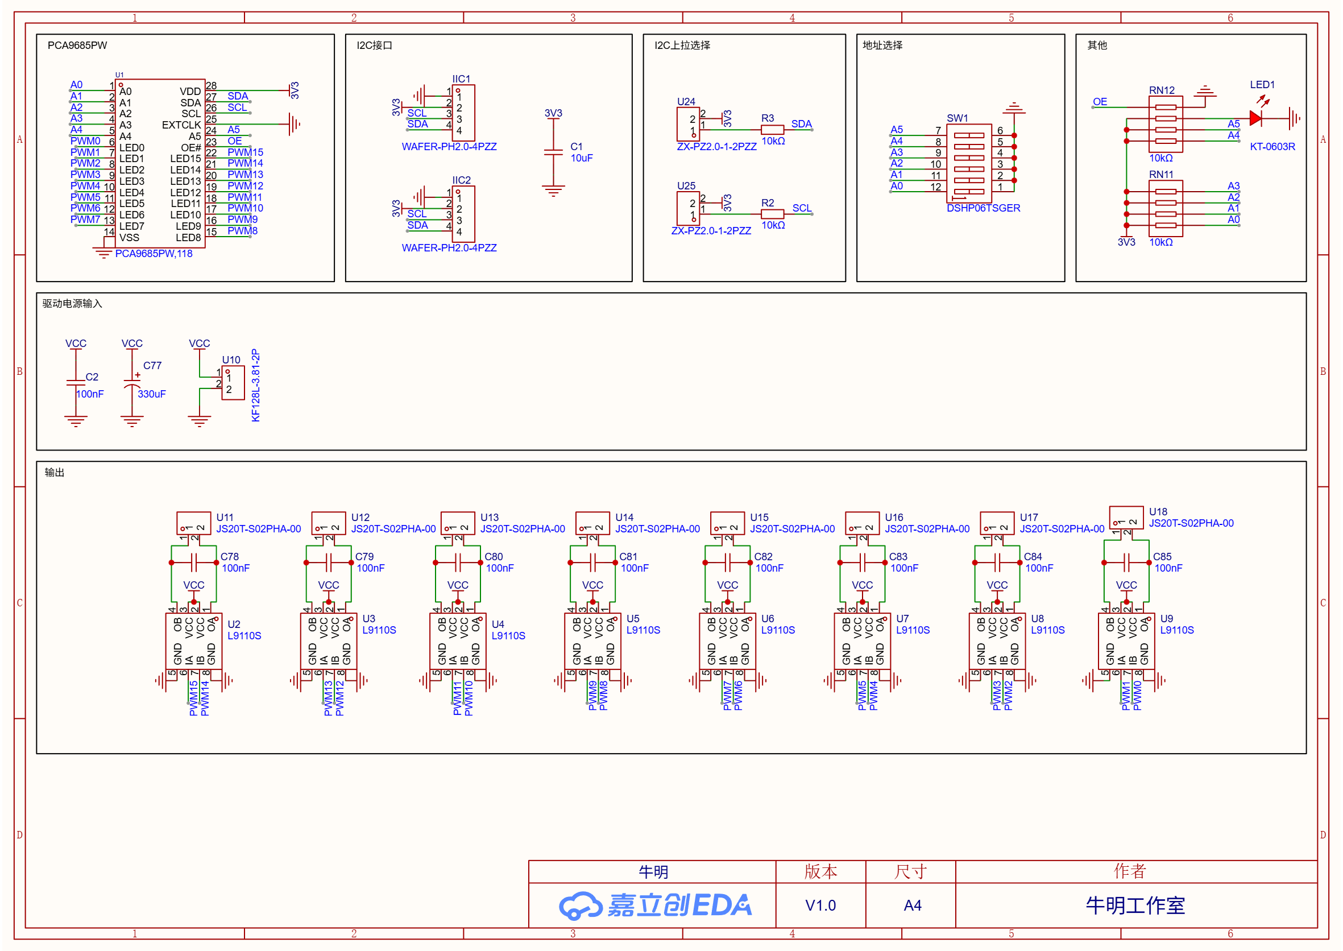The image size is (1343, 951).
Task: Select the U1 PCA9685PW chip body
Action: point(160,163)
